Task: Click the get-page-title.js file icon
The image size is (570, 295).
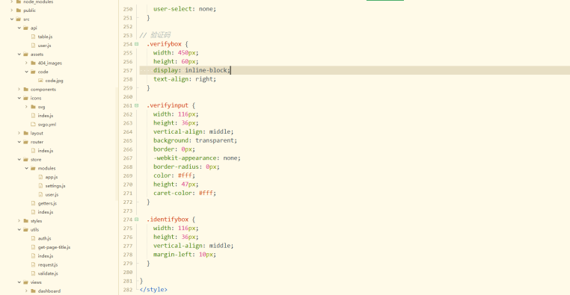Action: click(33, 247)
